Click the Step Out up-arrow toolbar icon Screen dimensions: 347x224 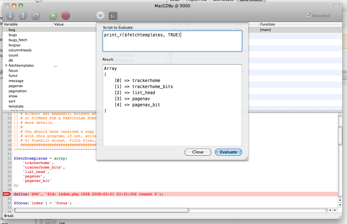pyautogui.click(x=23, y=16)
